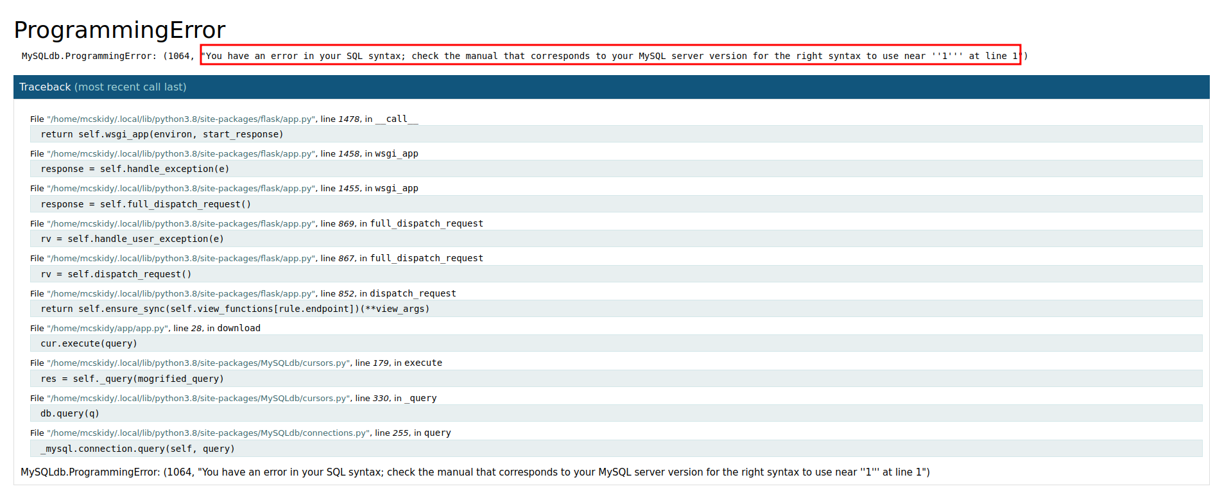Open the line 867 full_dispatch_request frame
The width and height of the screenshot is (1222, 491).
257,258
